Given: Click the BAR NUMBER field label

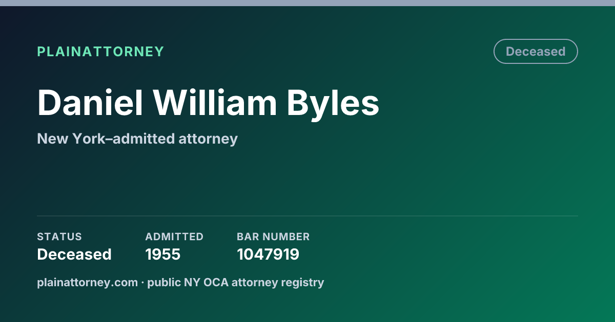Looking at the screenshot, I should 273,237.
